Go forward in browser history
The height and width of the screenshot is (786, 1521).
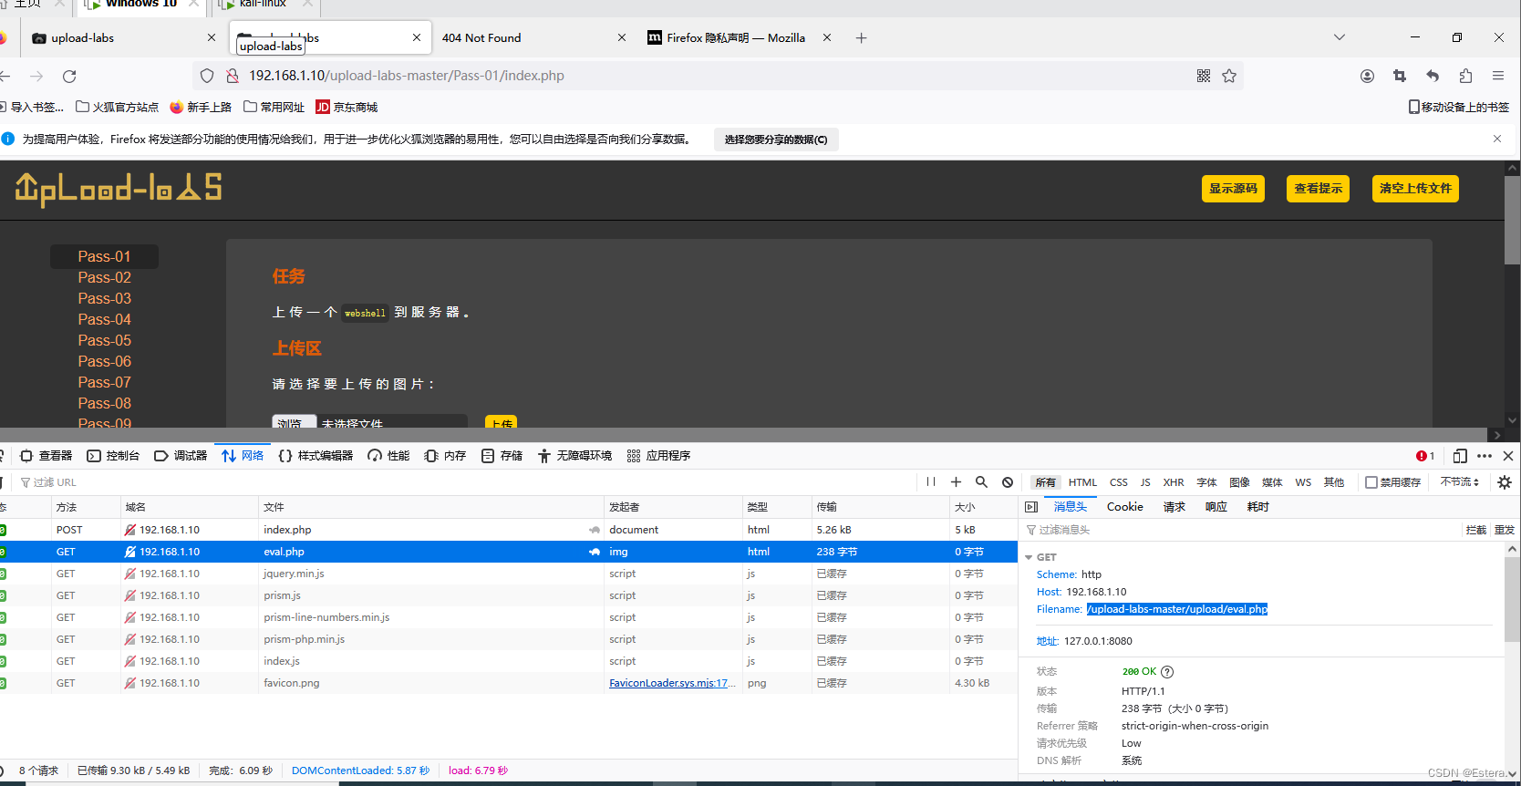click(36, 76)
